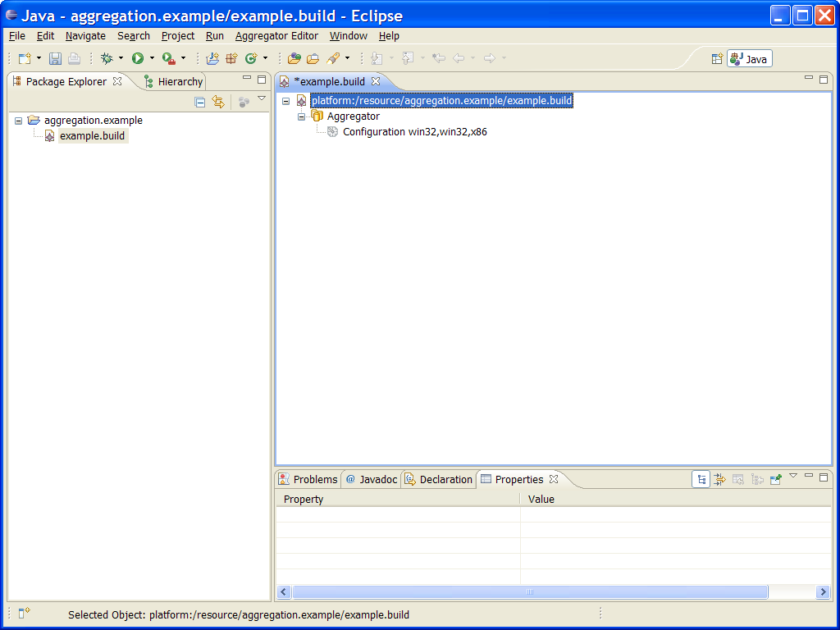Screen dimensions: 840x630
Task: Open the New Java Class dropdown arrow
Action: tap(265, 58)
